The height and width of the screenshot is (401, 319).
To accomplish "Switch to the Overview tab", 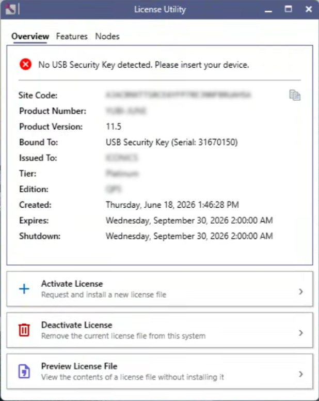I will coord(30,36).
